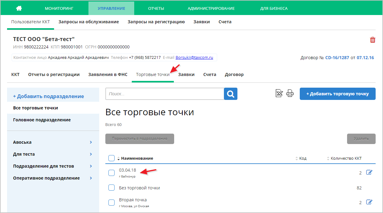Open the ОТЧЕТЫ menu
This screenshot has width=383, height=213.
point(156,8)
